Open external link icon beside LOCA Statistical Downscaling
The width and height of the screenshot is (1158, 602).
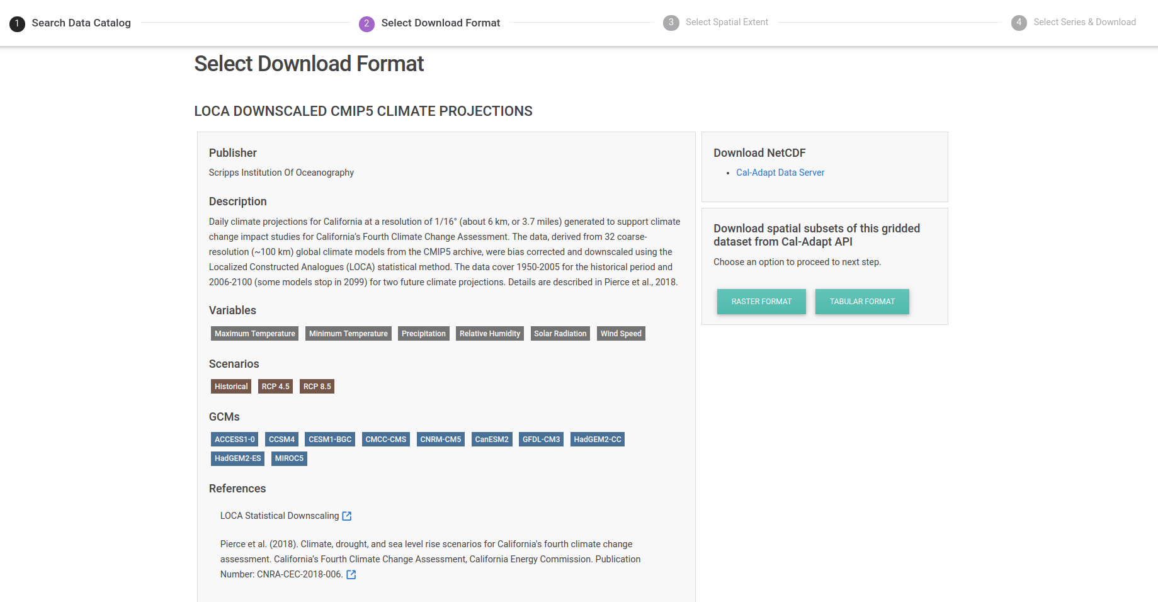[x=347, y=516]
